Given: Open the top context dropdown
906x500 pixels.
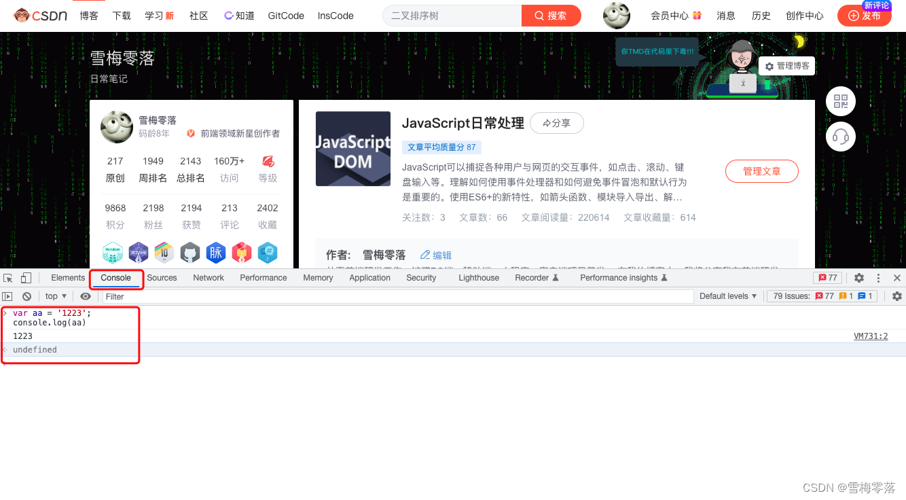Looking at the screenshot, I should [56, 296].
